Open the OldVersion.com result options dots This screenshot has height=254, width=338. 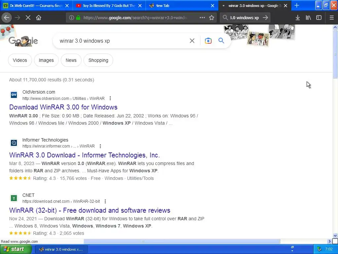click(110, 98)
